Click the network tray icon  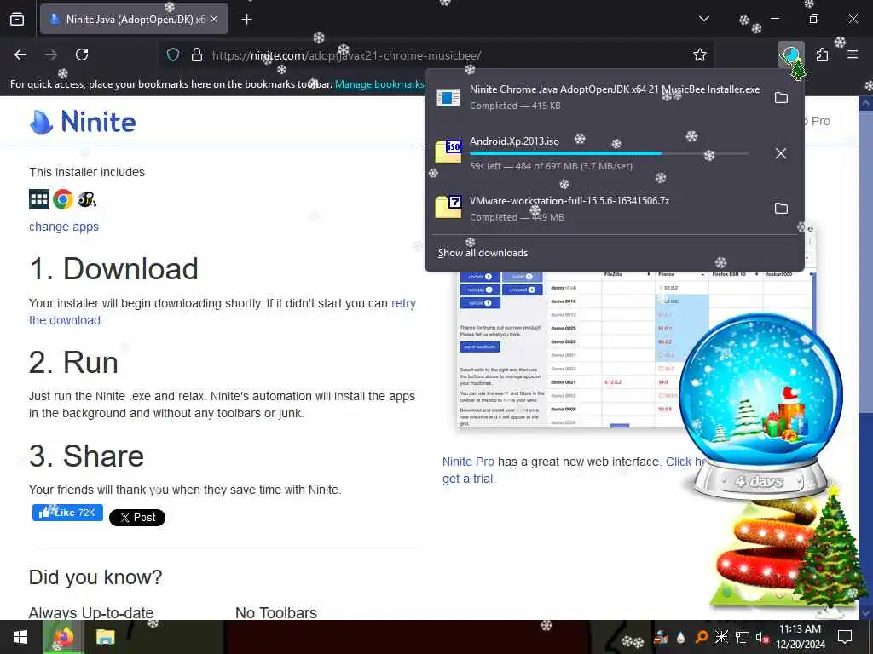(x=742, y=637)
